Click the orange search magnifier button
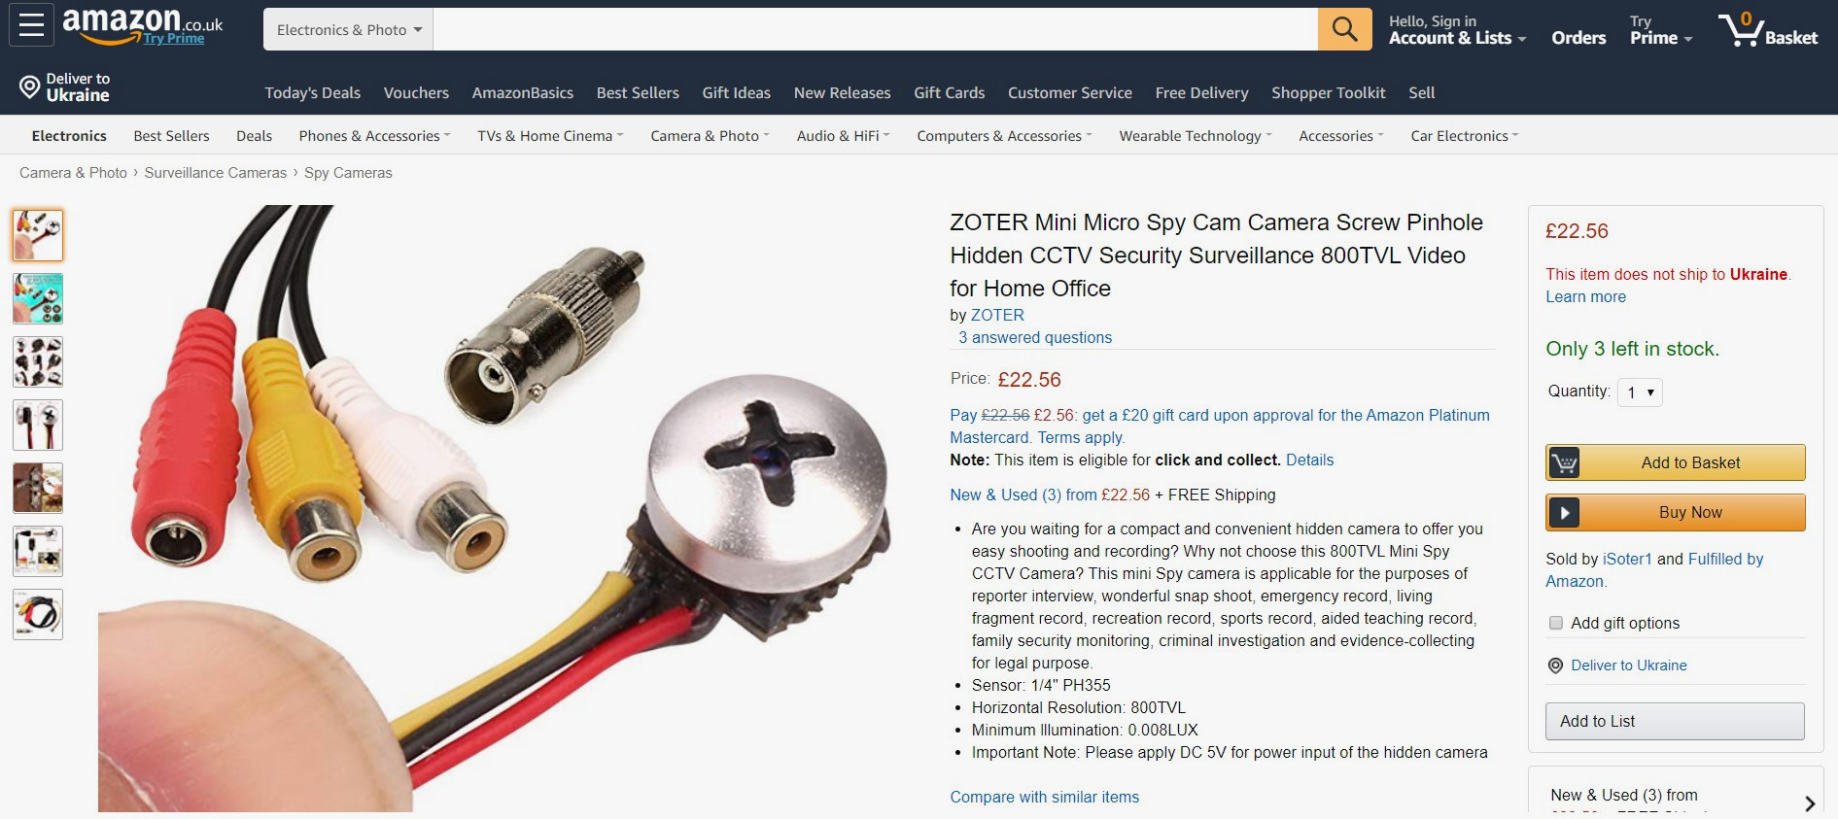This screenshot has height=819, width=1838. [1344, 29]
